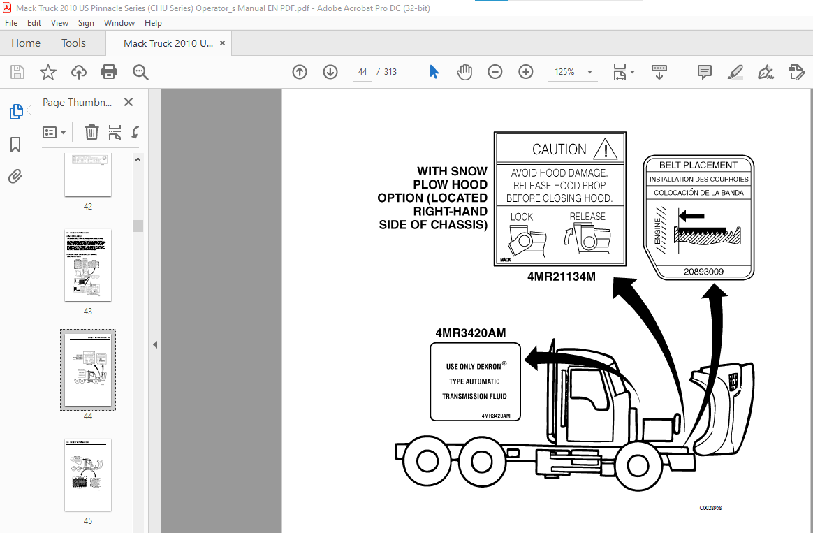Zoom out with the minus button
The height and width of the screenshot is (533, 813).
coord(495,71)
